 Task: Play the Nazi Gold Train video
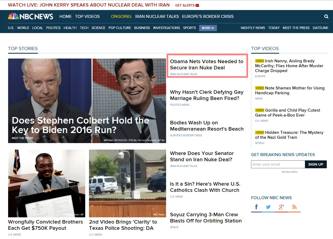click(289, 135)
